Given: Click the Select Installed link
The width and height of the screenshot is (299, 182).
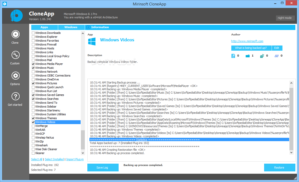Looking at the screenshot, I should pos(54,159).
